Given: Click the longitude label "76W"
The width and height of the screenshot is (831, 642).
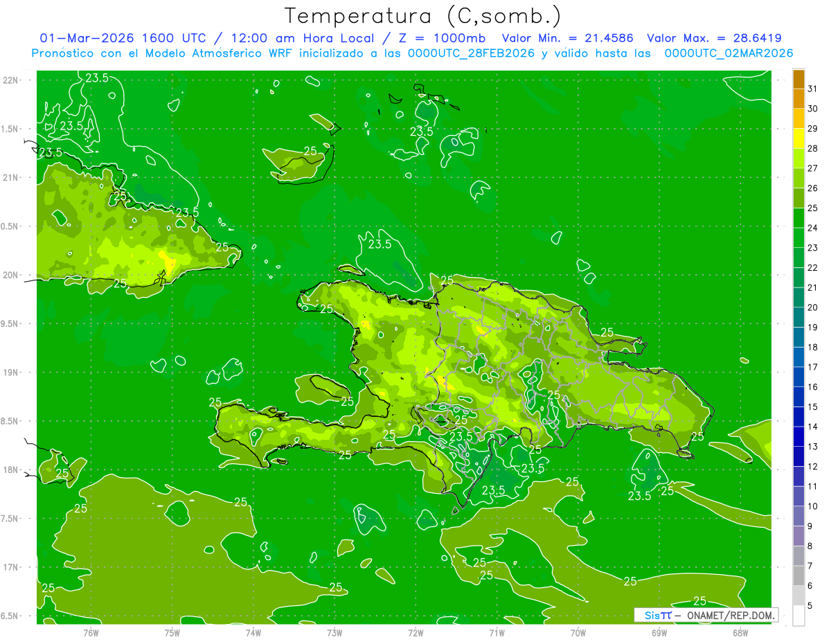Looking at the screenshot, I should [x=91, y=632].
